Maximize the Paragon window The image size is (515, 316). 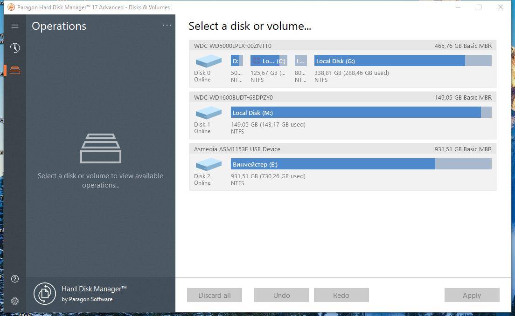pos(479,7)
